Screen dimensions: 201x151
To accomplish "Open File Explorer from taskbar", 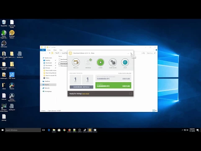I will pos(54,130).
